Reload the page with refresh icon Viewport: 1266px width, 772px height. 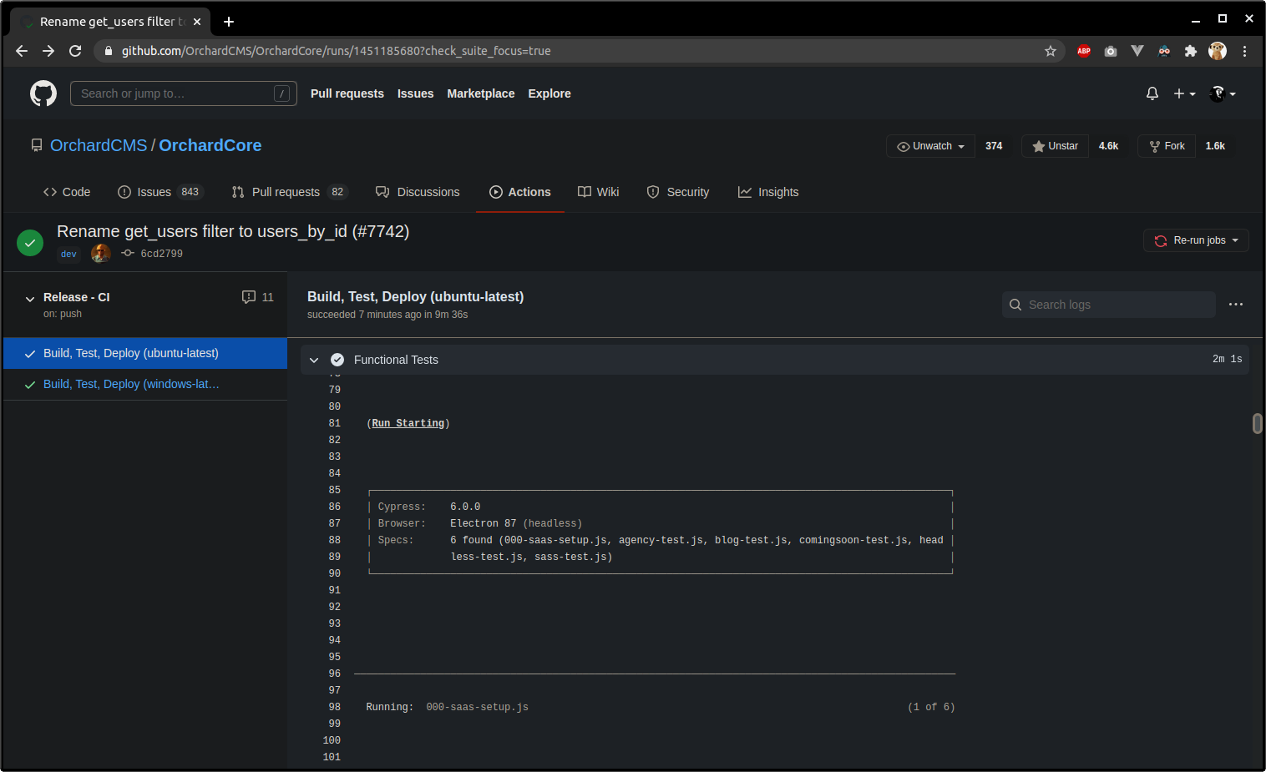(75, 51)
